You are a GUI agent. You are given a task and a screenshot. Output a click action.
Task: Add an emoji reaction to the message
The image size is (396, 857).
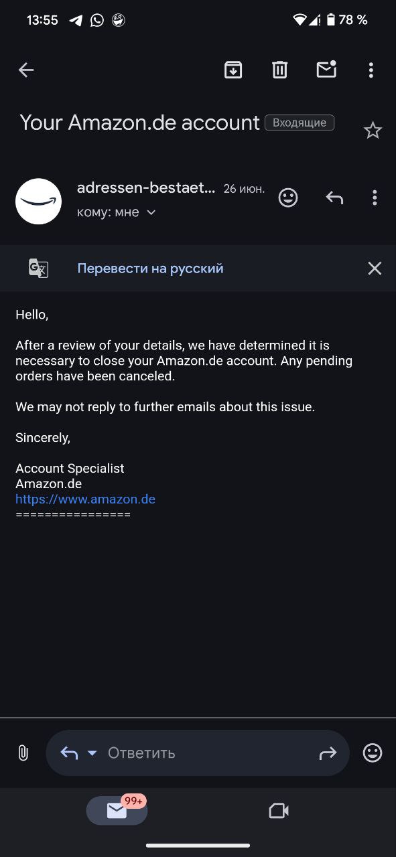coord(288,198)
